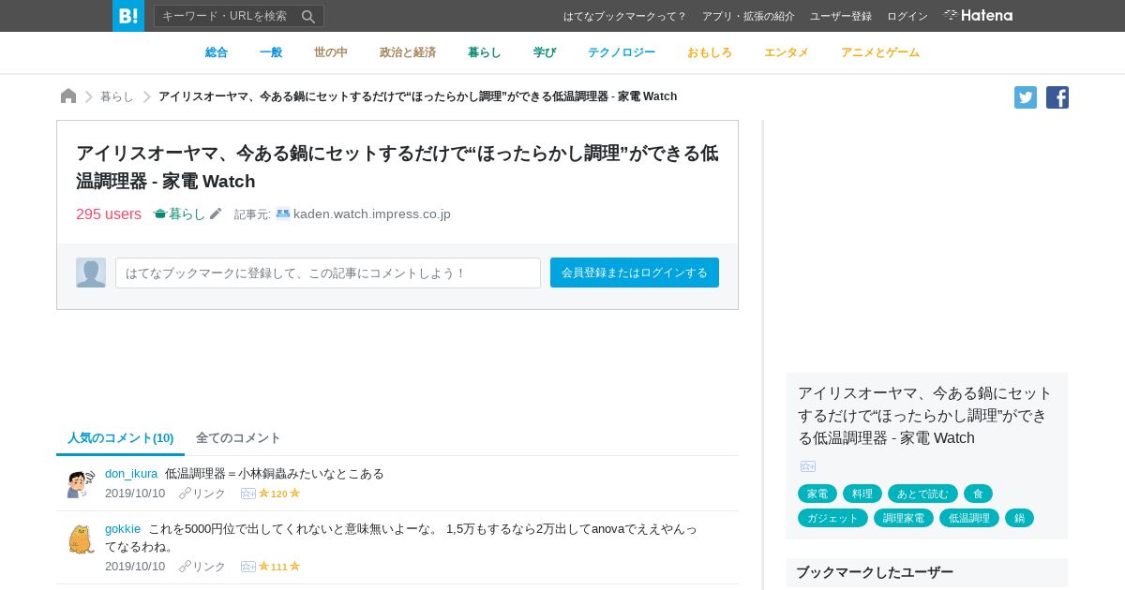The height and width of the screenshot is (590, 1125).
Task: Share the page on Twitter
Action: tap(1026, 97)
